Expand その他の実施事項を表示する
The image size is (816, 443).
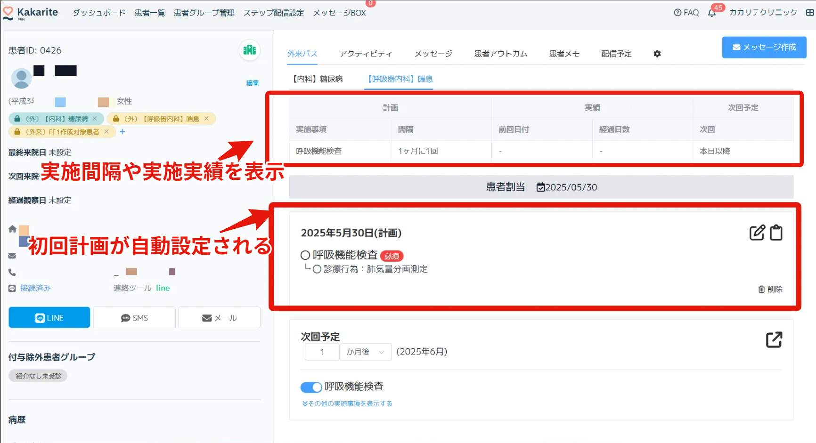point(347,403)
